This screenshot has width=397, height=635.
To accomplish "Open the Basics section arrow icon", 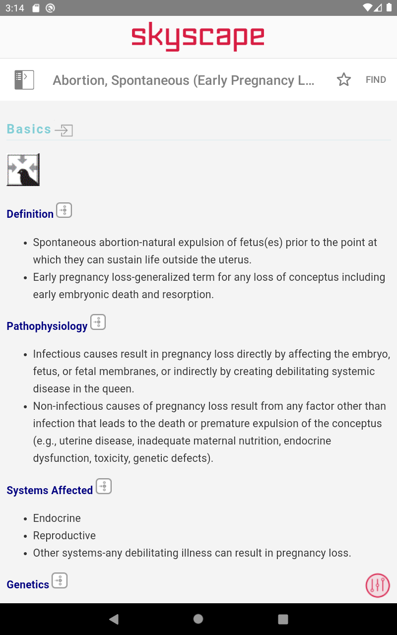I will point(64,130).
